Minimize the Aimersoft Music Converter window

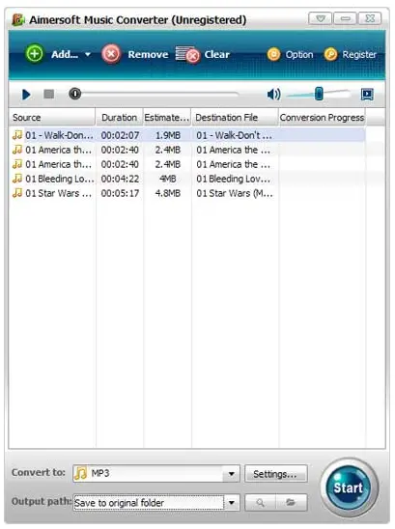click(x=345, y=18)
